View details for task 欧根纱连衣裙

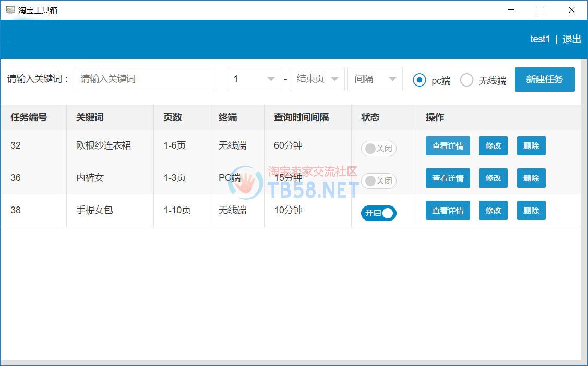coord(448,146)
